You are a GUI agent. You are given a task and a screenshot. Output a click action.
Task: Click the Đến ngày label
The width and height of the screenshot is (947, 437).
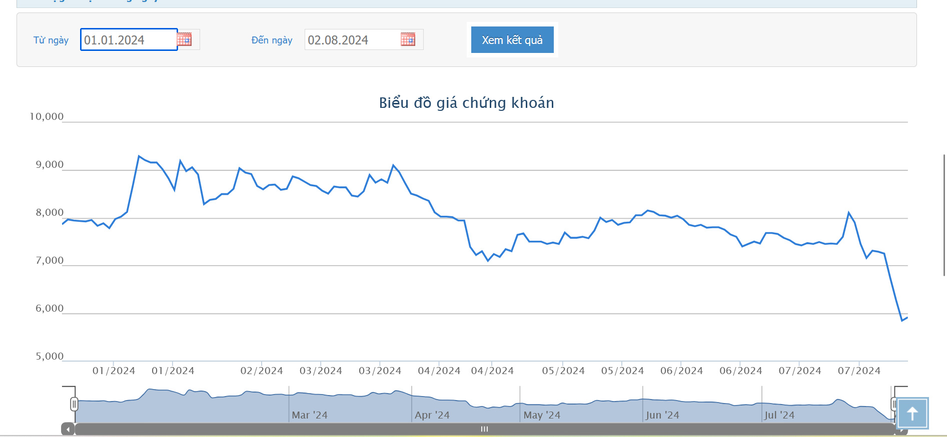coord(272,40)
